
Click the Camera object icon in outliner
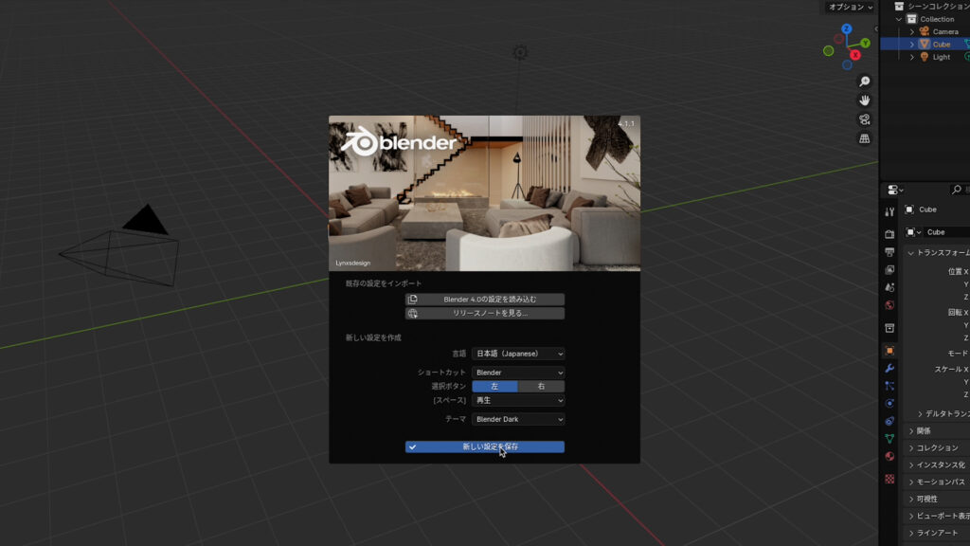click(925, 31)
